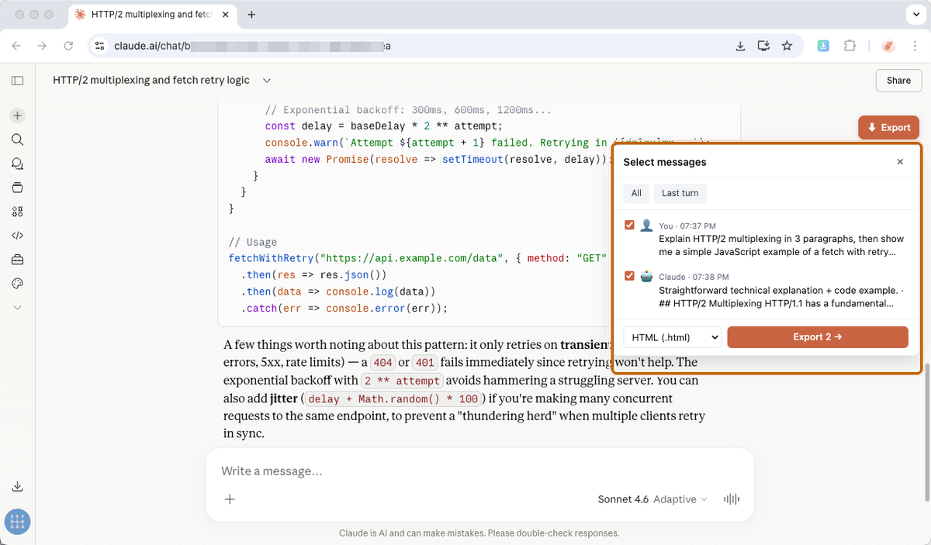Click the sidebar download icon near bottom
The height and width of the screenshot is (545, 931).
tap(17, 487)
